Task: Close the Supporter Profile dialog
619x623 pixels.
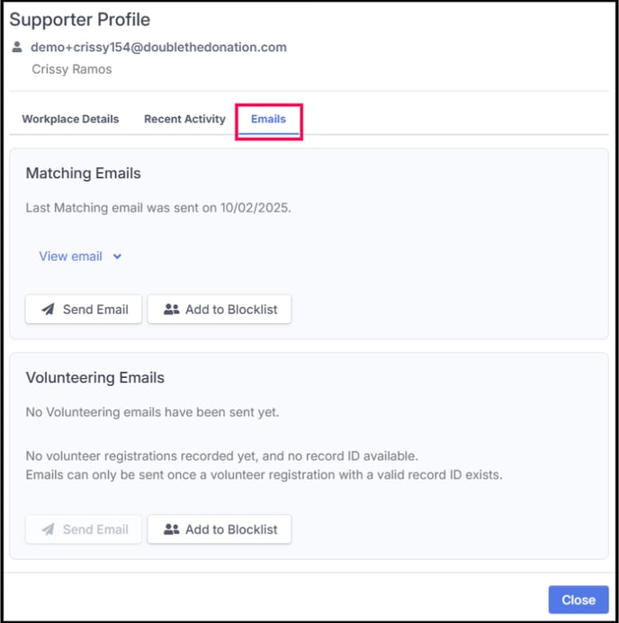Action: (x=578, y=600)
